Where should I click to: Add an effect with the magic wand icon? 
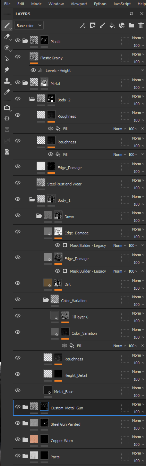83,25
